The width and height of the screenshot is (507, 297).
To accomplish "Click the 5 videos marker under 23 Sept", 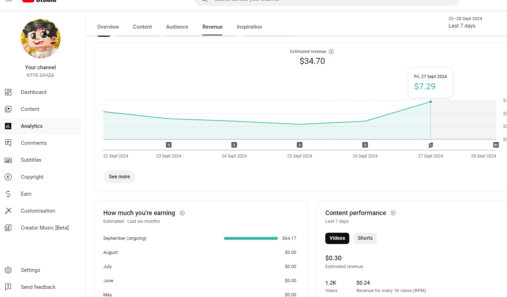I will (169, 145).
